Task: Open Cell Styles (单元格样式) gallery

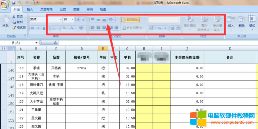Action: point(218,23)
